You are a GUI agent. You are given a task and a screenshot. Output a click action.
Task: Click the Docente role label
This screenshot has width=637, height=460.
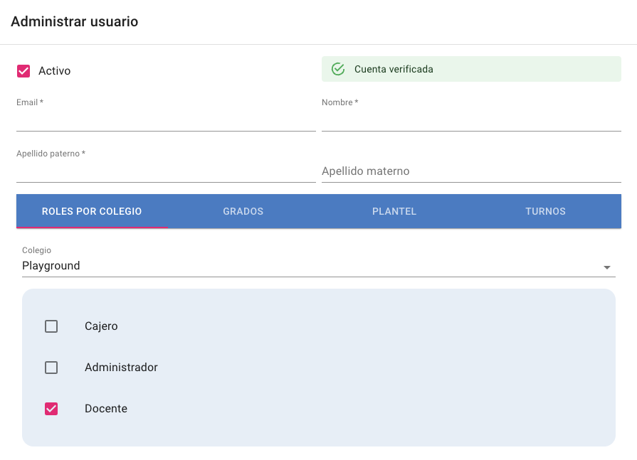(x=106, y=409)
